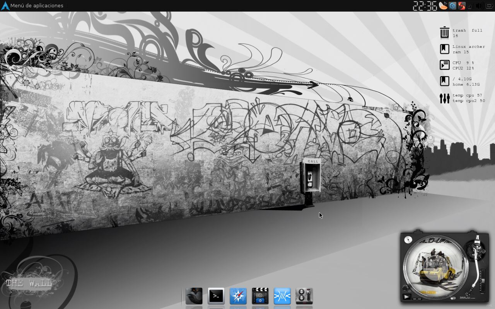Click the trash can icon in the desktop widget

click(x=444, y=33)
